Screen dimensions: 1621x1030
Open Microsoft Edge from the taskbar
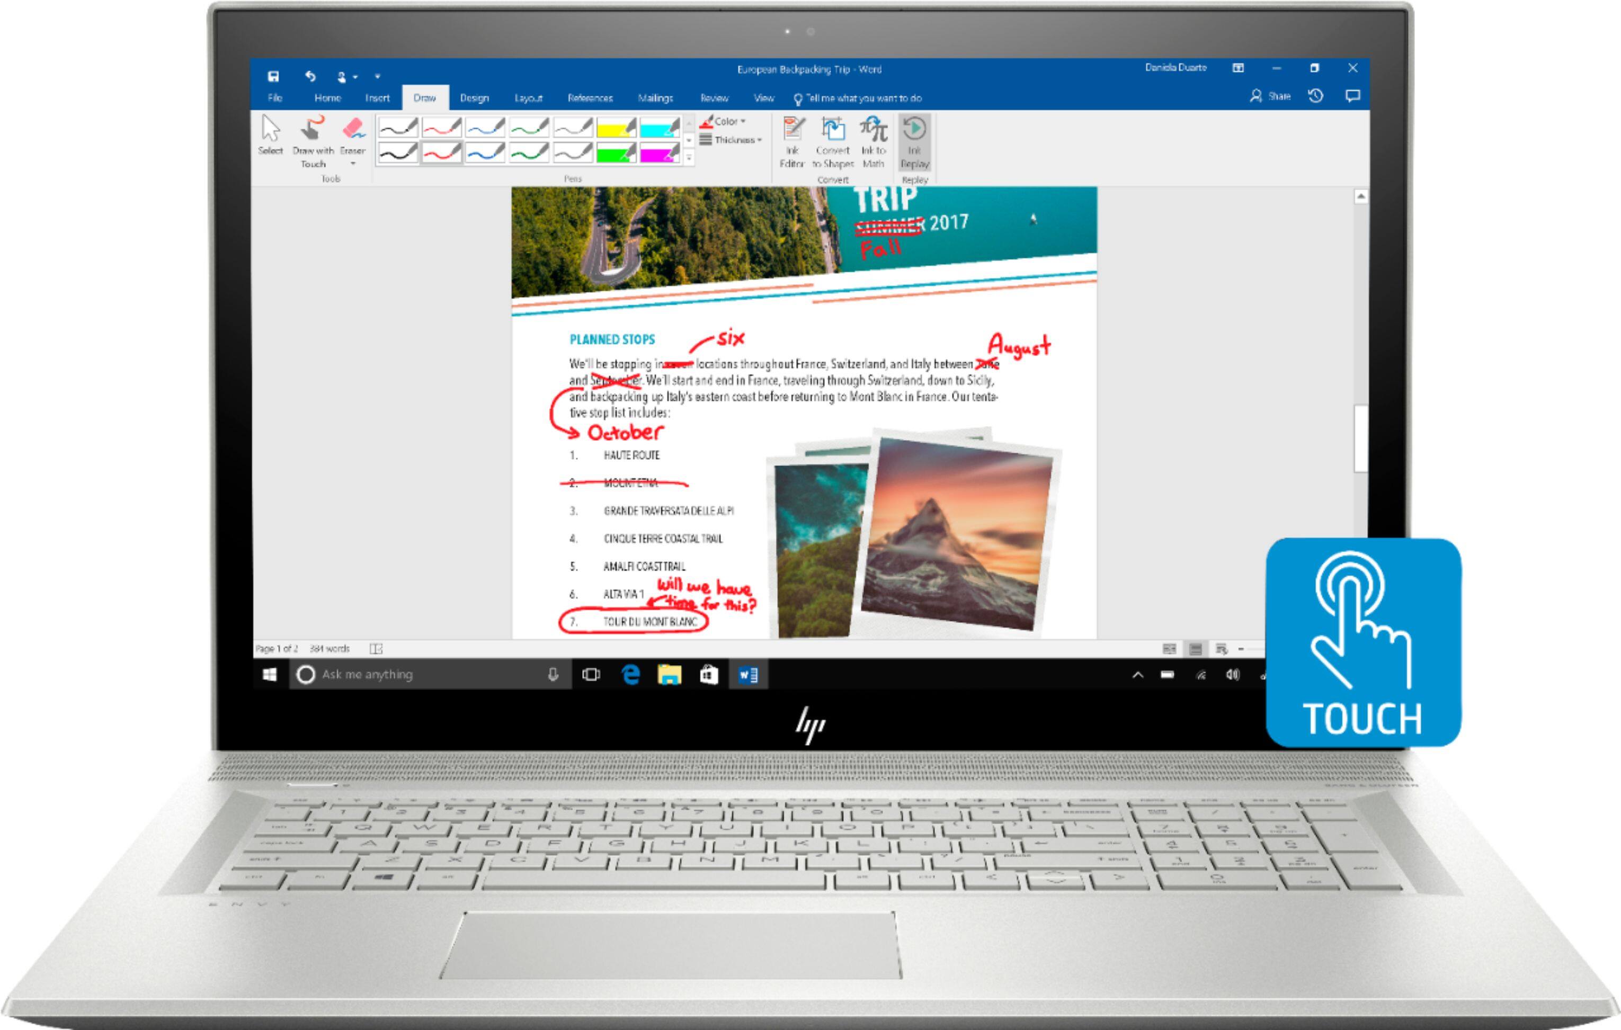(630, 674)
